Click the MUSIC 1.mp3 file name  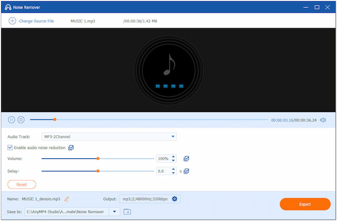click(x=83, y=21)
